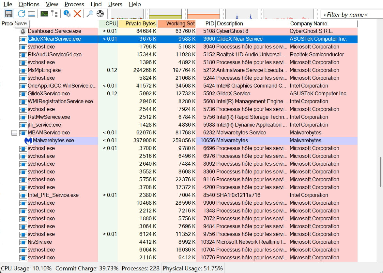Select the Malwarebytes.exe process row

click(54, 141)
